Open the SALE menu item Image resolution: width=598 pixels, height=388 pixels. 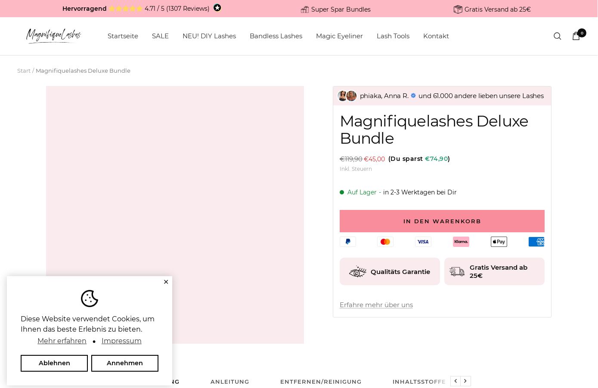pyautogui.click(x=160, y=36)
